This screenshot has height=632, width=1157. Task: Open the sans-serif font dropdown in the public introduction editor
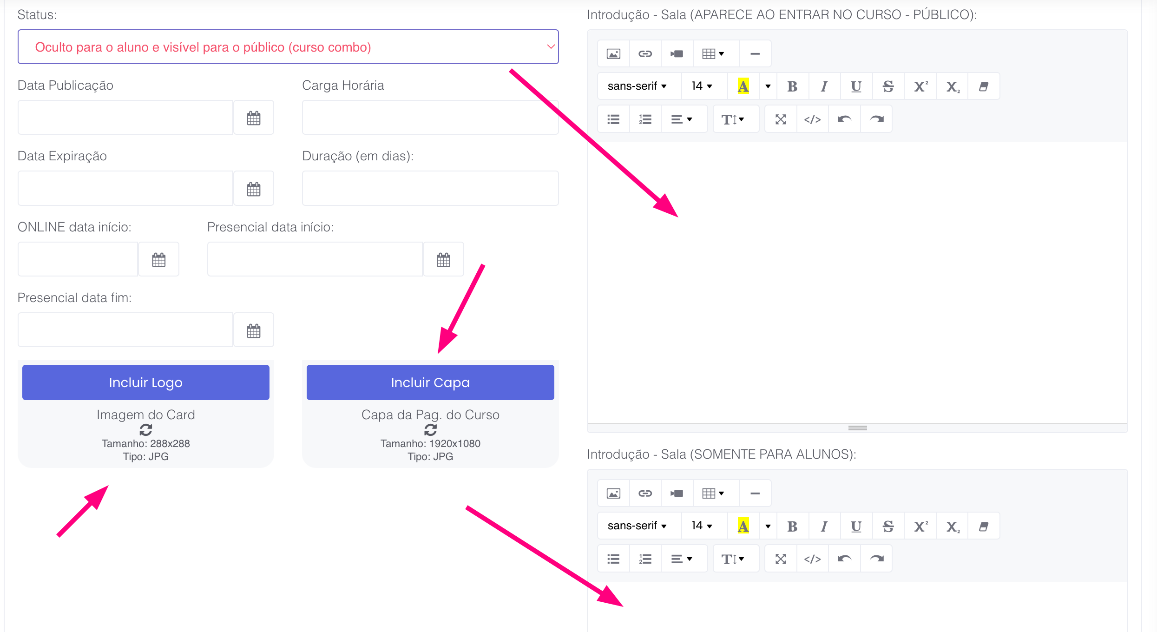(x=637, y=86)
